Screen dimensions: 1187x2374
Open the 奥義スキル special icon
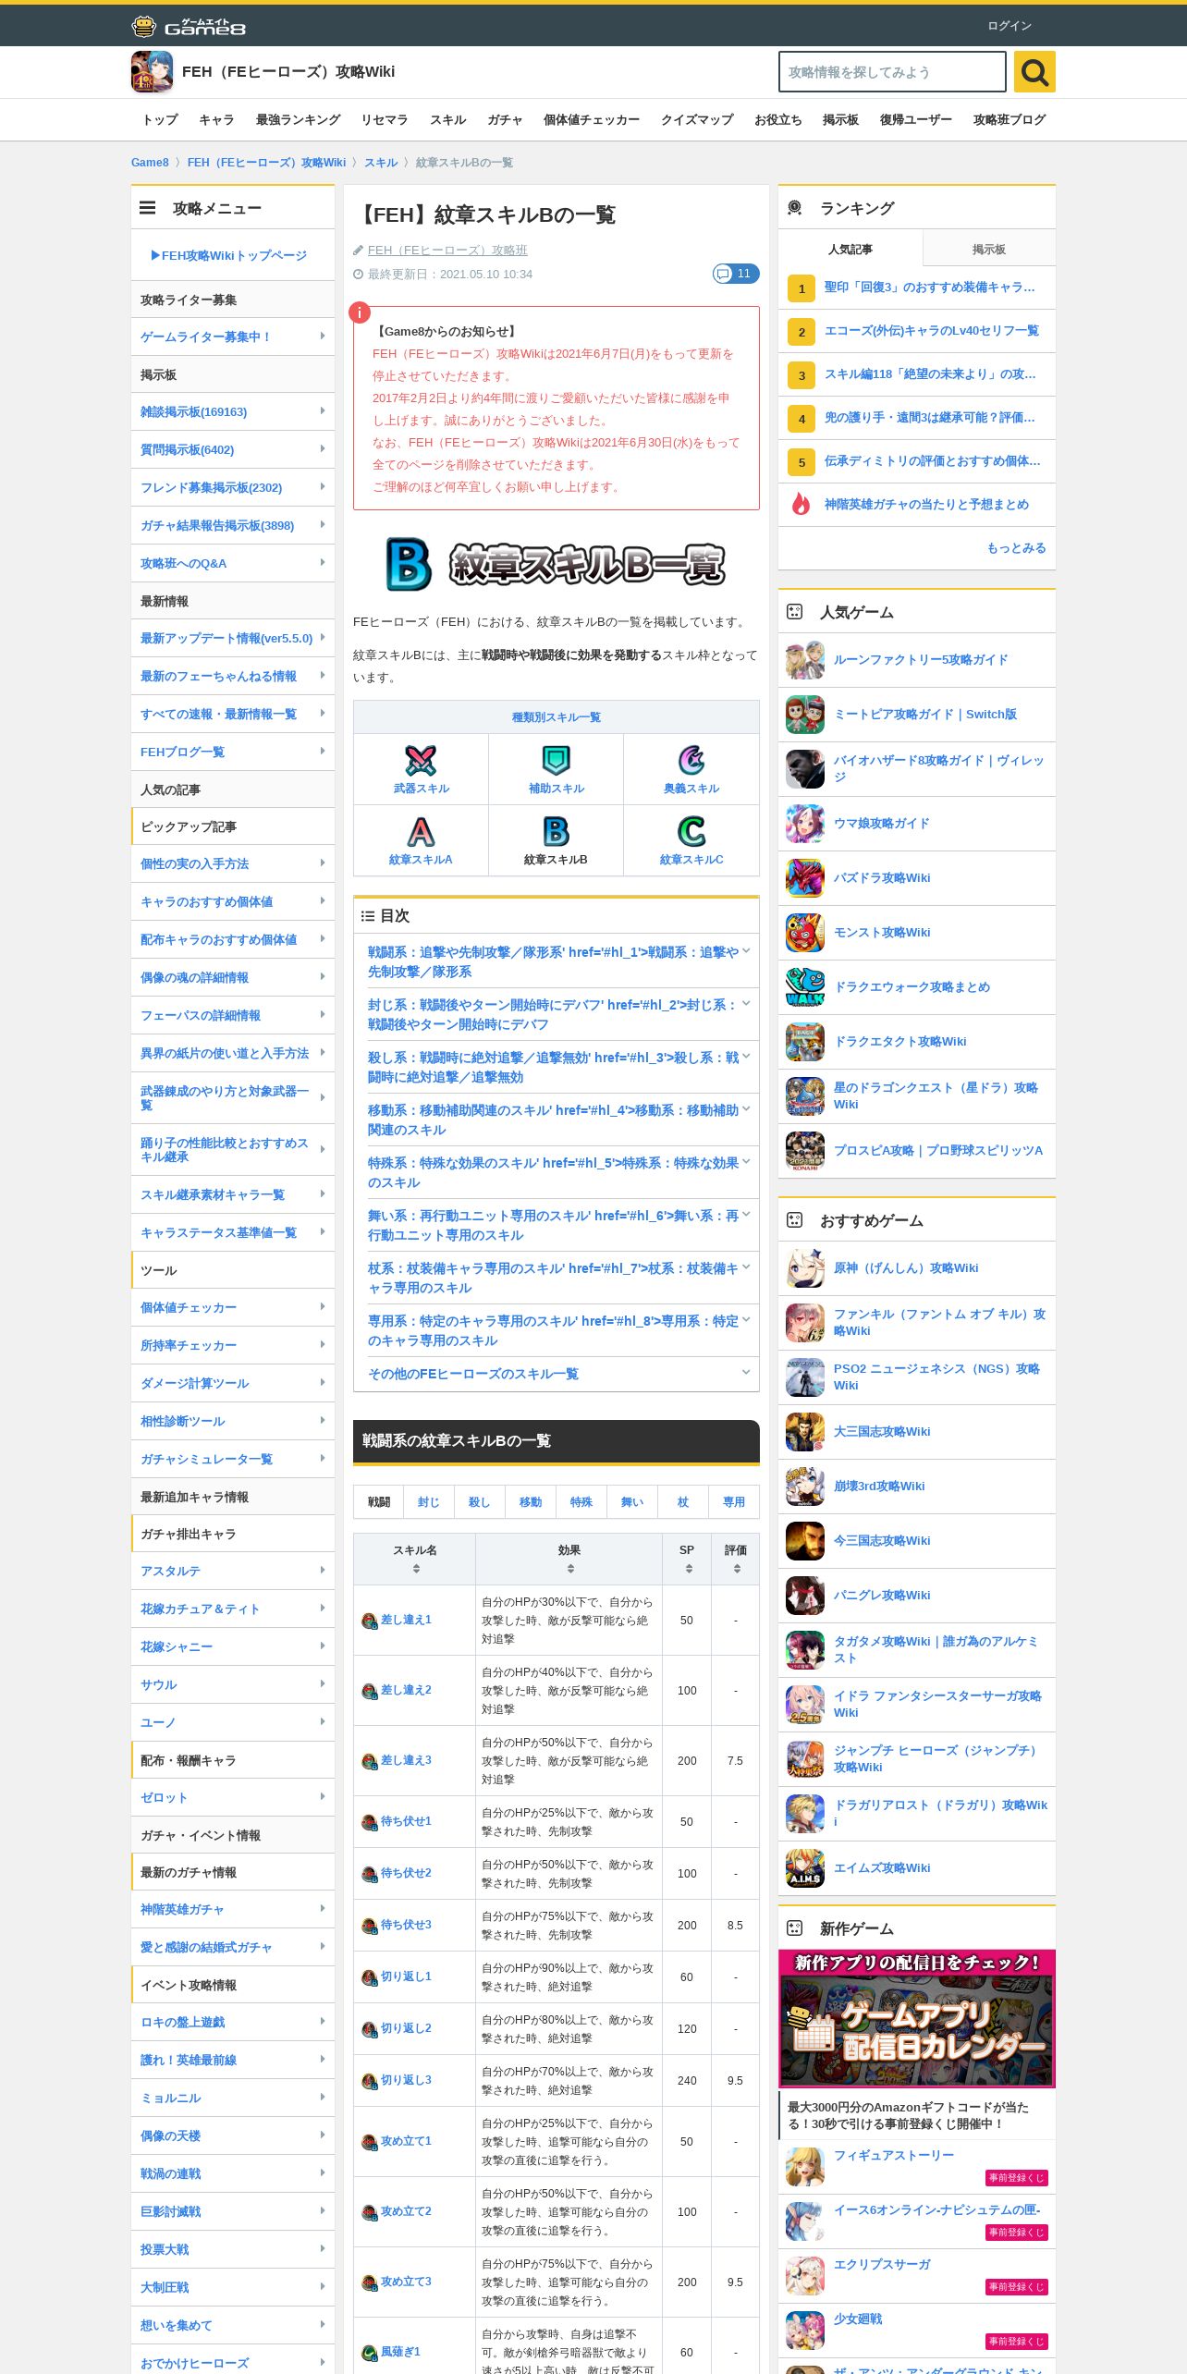pos(691,761)
